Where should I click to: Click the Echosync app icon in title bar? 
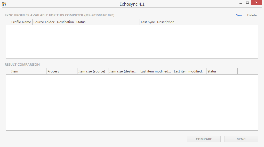coord(4,4)
